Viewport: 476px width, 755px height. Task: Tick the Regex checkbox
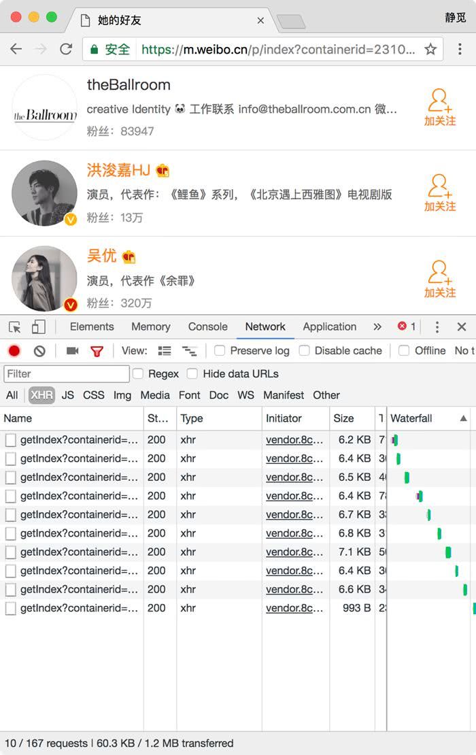138,374
